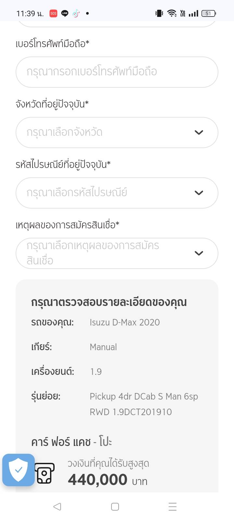Tap the LINE notification icon
Screen dimensions: 234x521
pyautogui.click(x=65, y=13)
